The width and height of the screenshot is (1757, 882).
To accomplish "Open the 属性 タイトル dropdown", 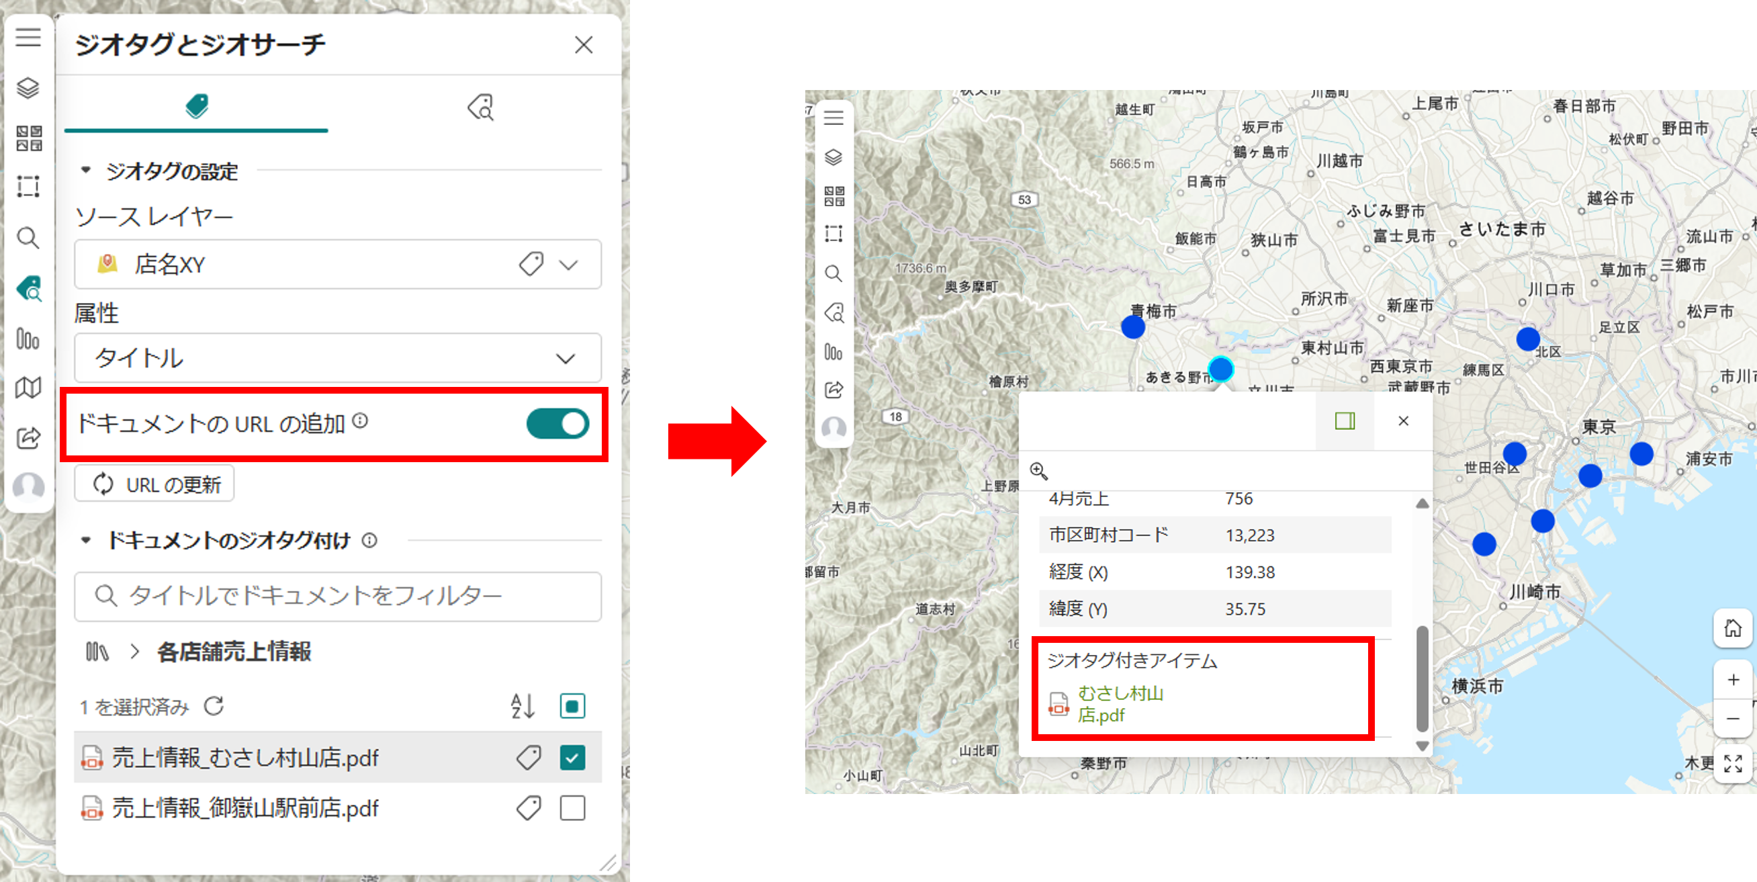I will point(338,358).
